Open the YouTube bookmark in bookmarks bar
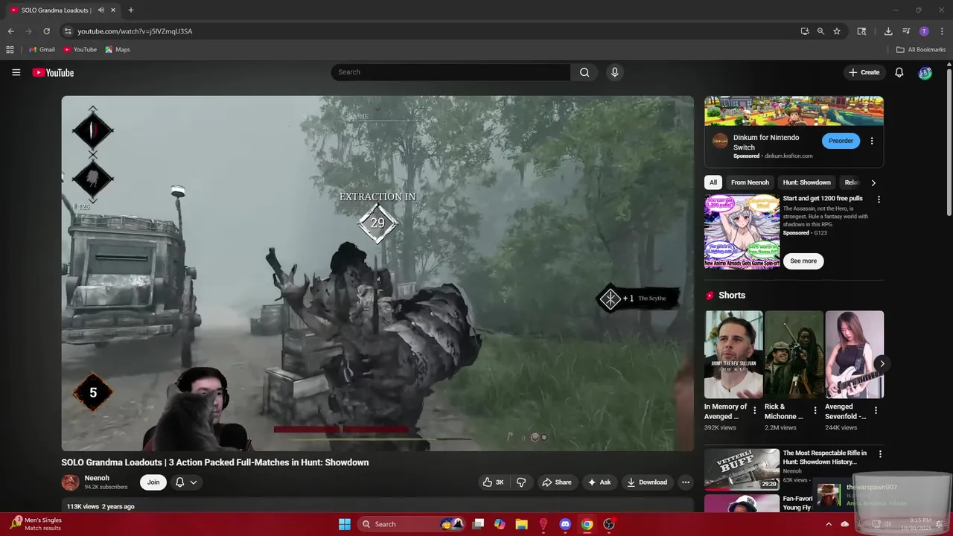The height and width of the screenshot is (536, 953). click(x=80, y=50)
